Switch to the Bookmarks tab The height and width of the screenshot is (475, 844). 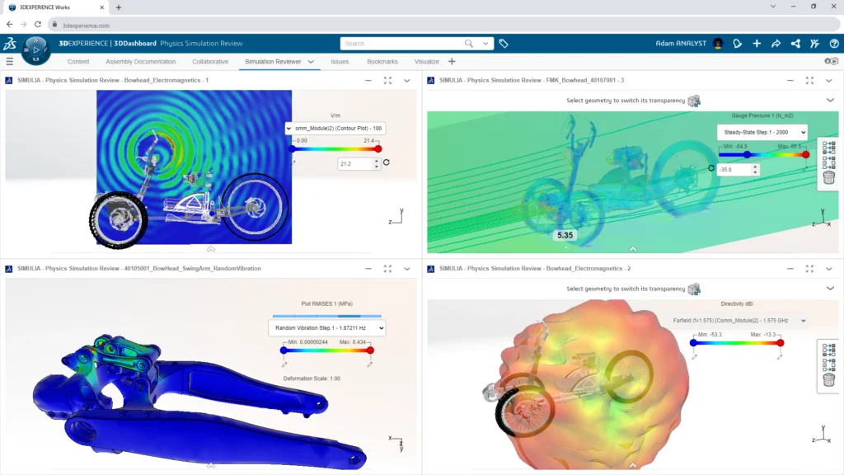pyautogui.click(x=382, y=62)
